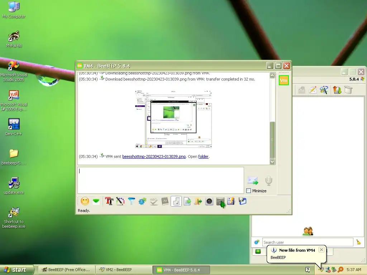Click the orange magnifier tray icon
Viewport: 367px width, 275px height.
click(340, 270)
